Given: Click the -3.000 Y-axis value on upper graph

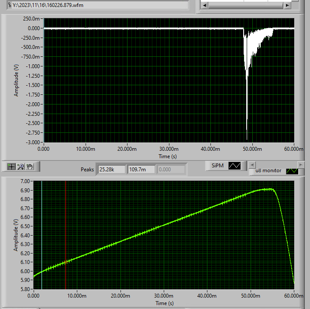Looking at the screenshot, I should (x=33, y=142).
